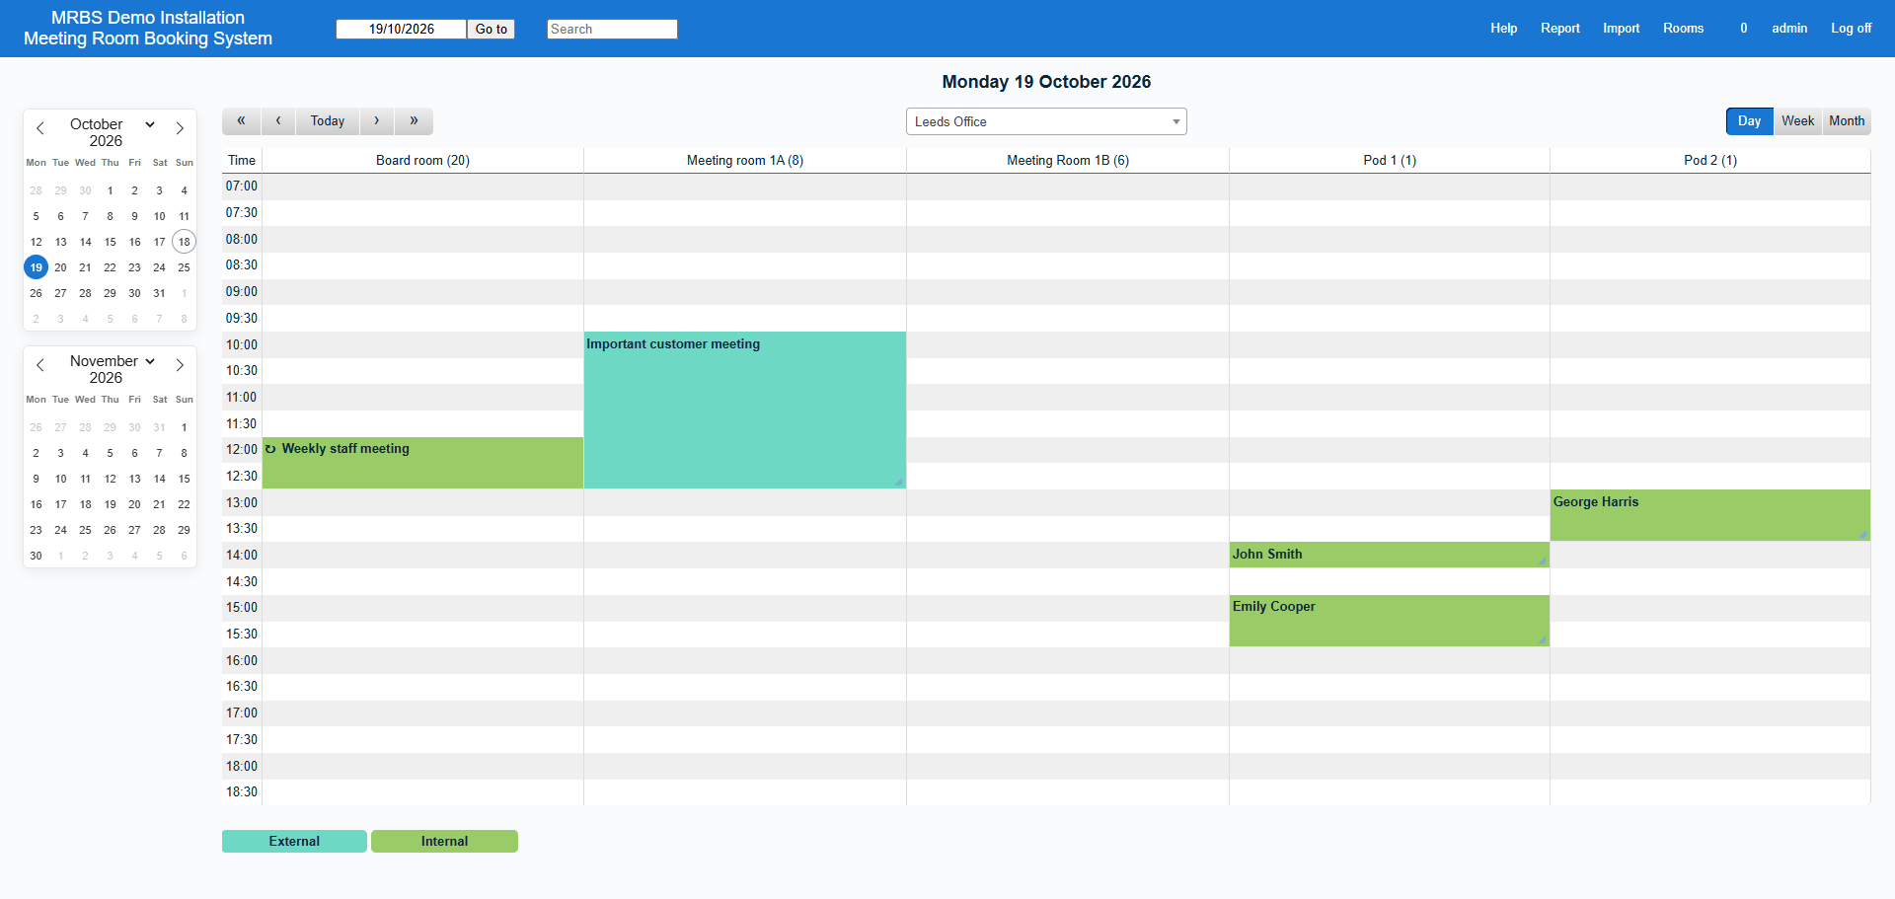
Task: Select 31 in October mini calendar
Action: click(x=159, y=293)
